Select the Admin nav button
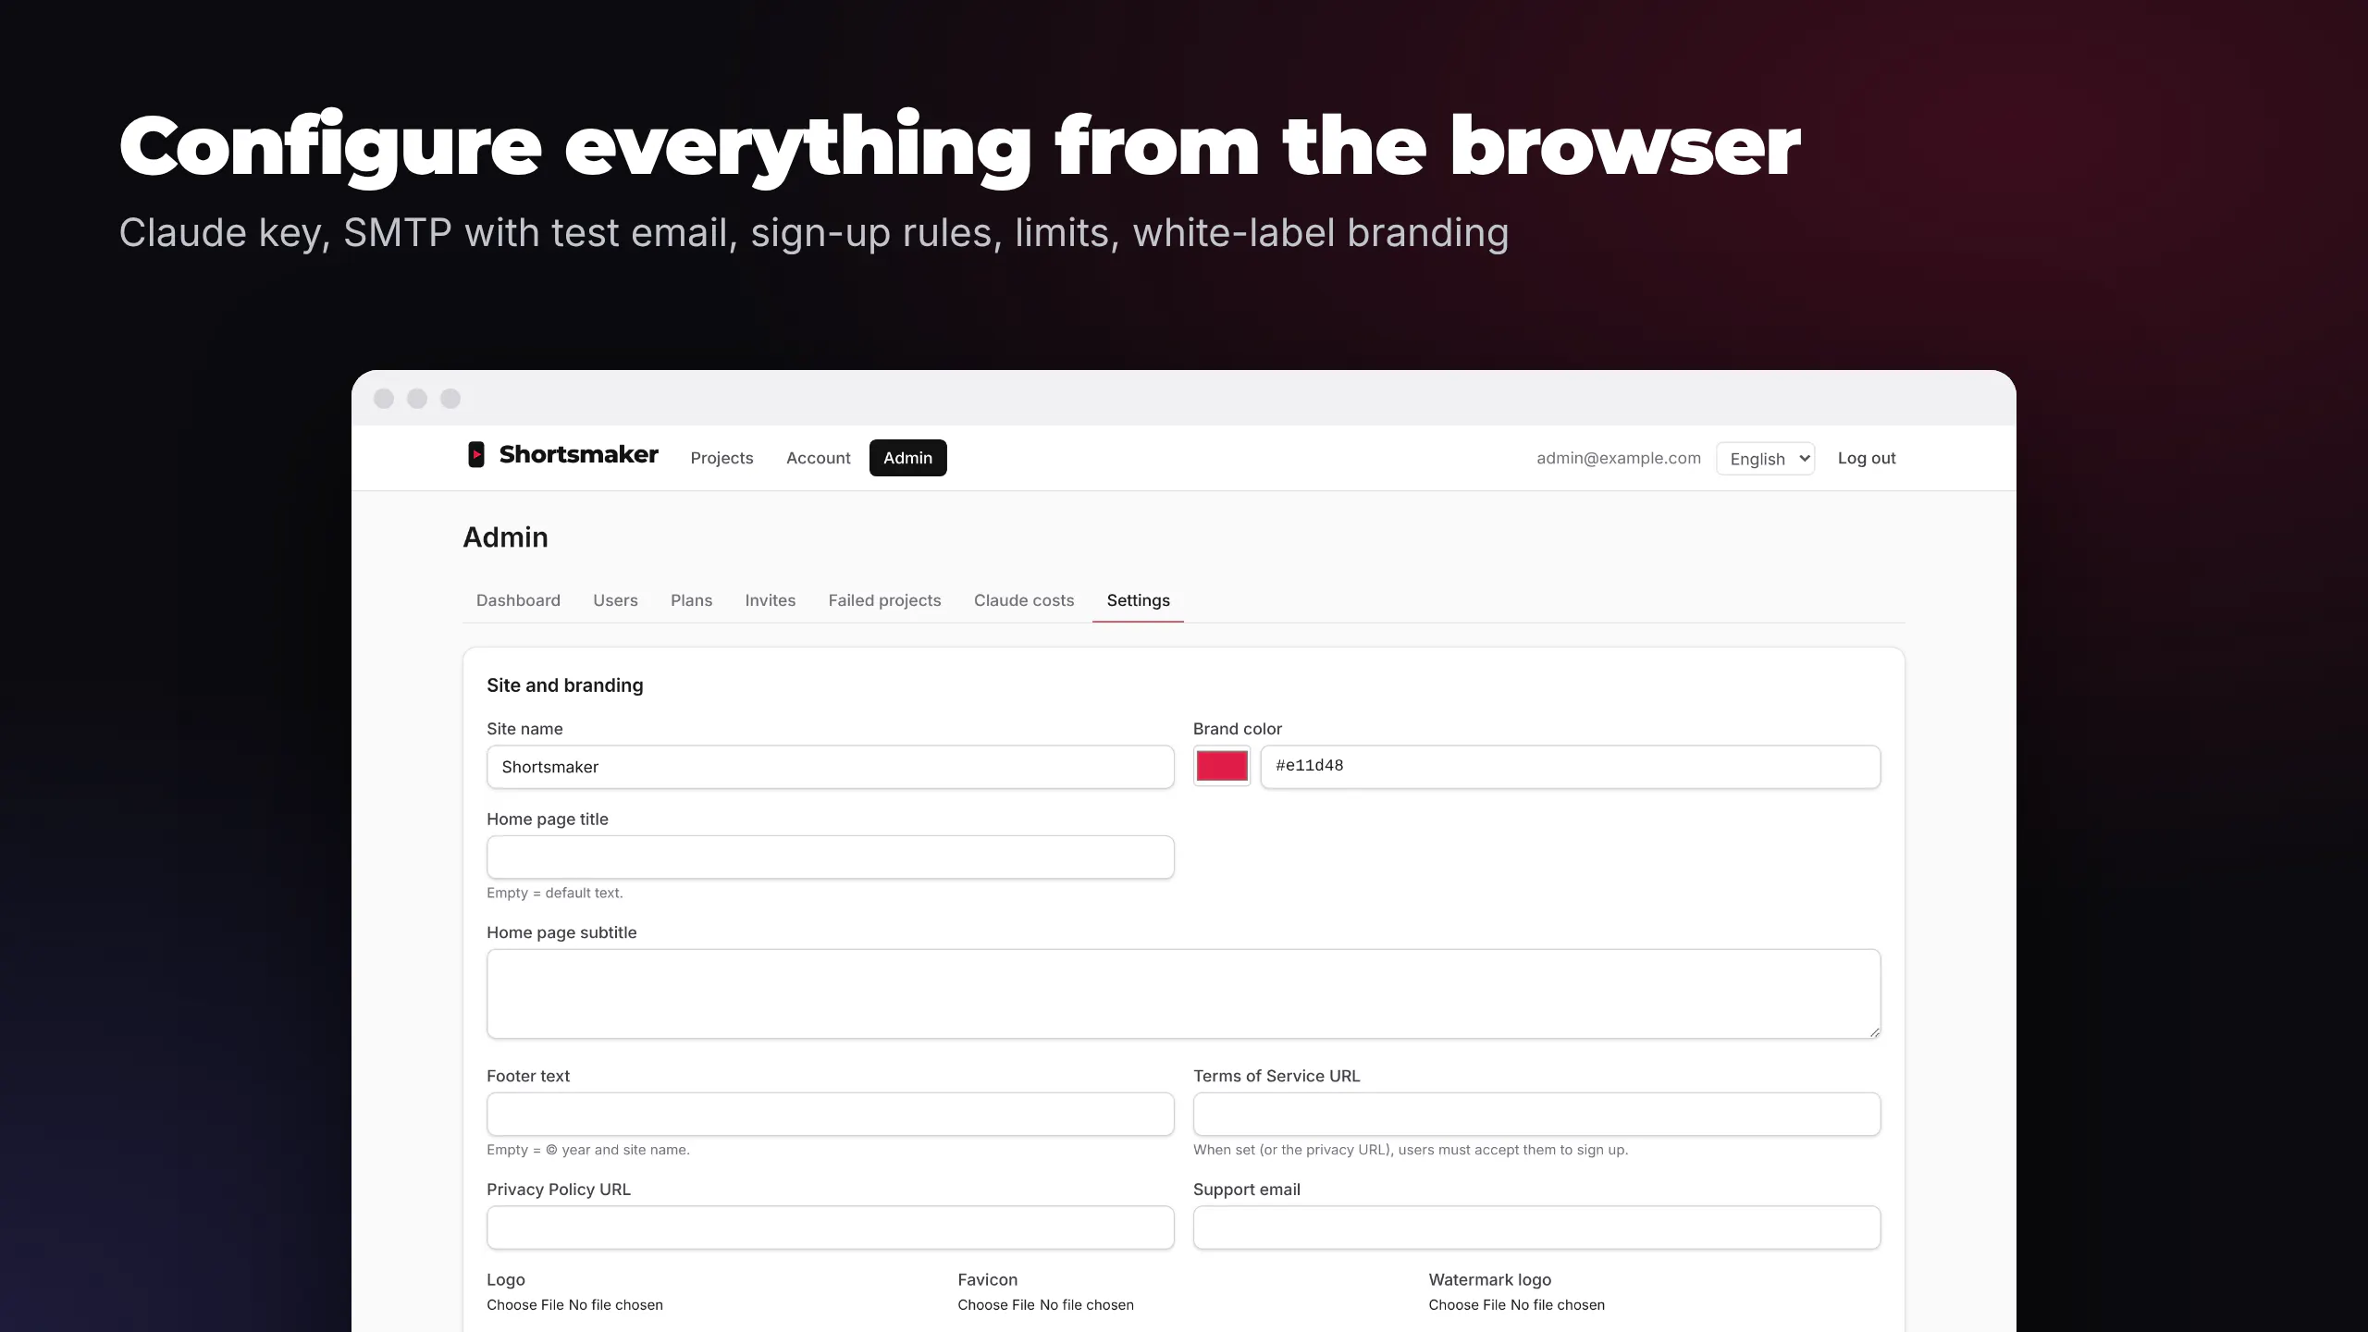2368x1332 pixels. [907, 458]
